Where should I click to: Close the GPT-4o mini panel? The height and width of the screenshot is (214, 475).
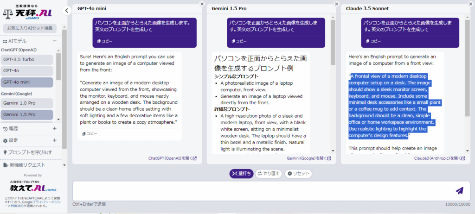pos(202,4)
